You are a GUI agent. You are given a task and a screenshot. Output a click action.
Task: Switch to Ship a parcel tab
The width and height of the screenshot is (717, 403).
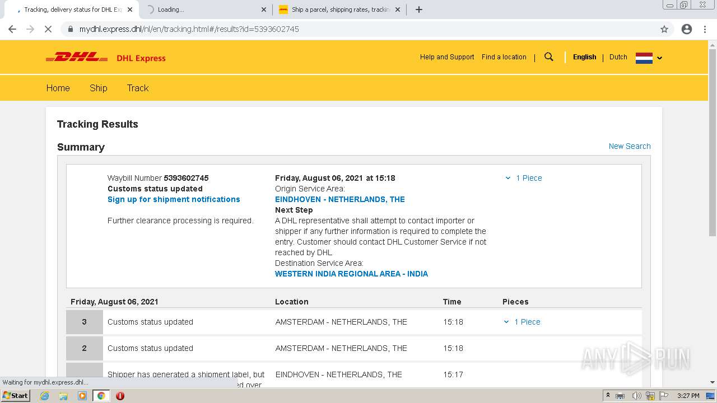coord(339,10)
